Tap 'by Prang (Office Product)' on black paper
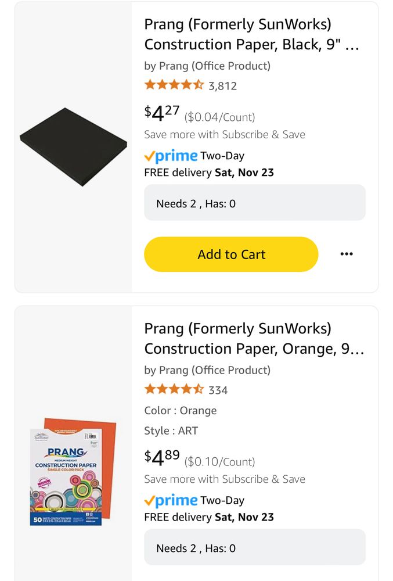Image resolution: width=393 pixels, height=581 pixels. pos(207,66)
